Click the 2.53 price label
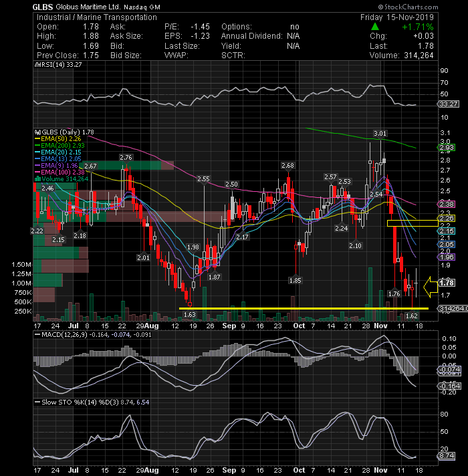The height and width of the screenshot is (476, 468). click(344, 182)
